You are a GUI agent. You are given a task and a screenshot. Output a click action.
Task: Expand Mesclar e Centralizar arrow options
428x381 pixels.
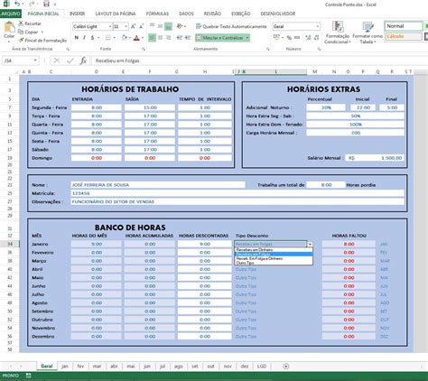coord(247,38)
